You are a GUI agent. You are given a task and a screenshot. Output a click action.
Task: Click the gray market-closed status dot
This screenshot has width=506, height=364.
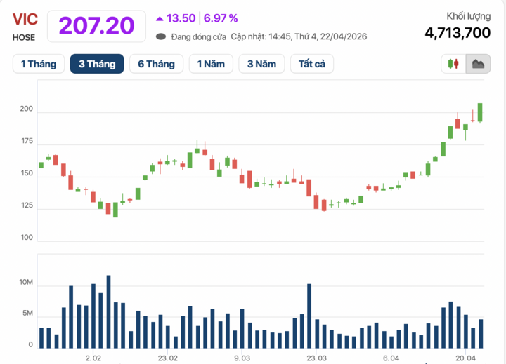(x=161, y=36)
